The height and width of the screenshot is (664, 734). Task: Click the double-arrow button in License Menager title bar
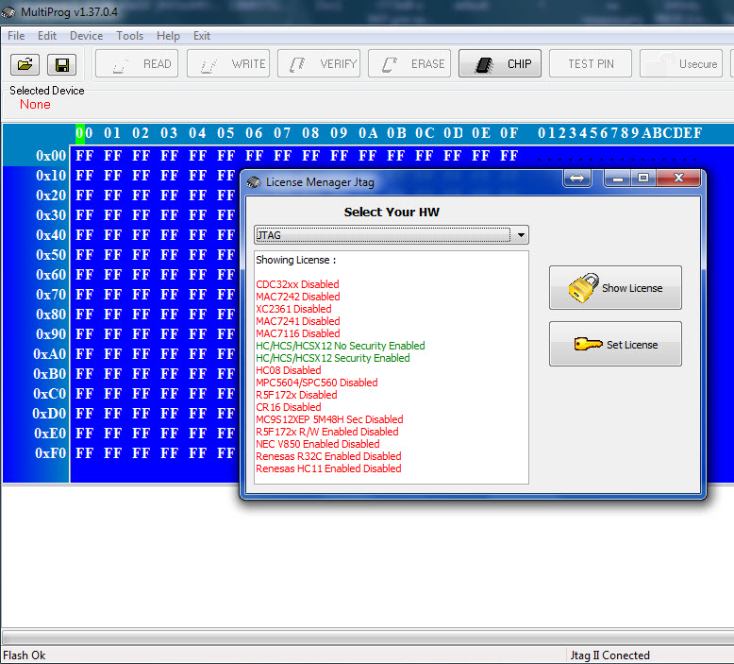click(576, 179)
